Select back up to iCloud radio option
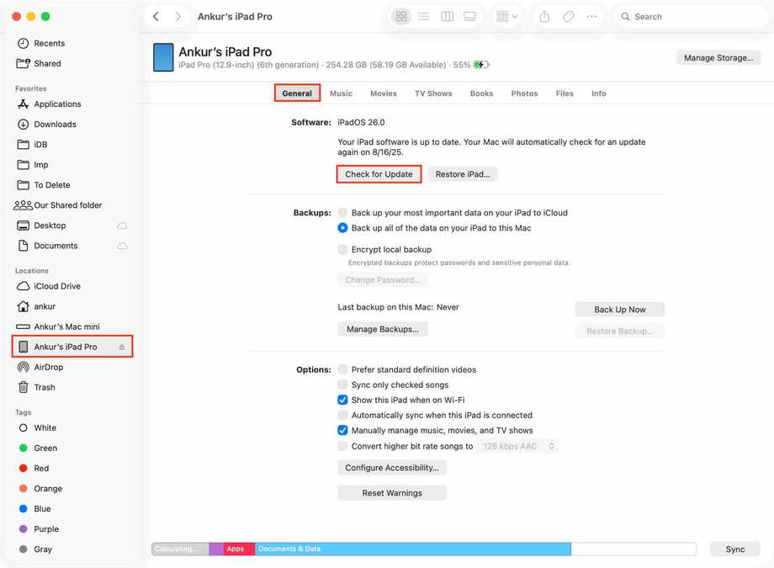 [x=342, y=213]
